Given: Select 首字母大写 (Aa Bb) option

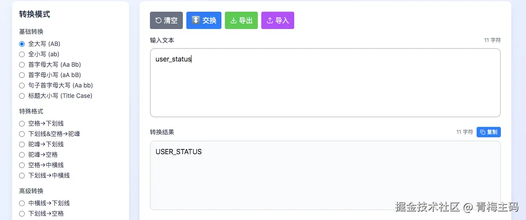Looking at the screenshot, I should pos(22,65).
